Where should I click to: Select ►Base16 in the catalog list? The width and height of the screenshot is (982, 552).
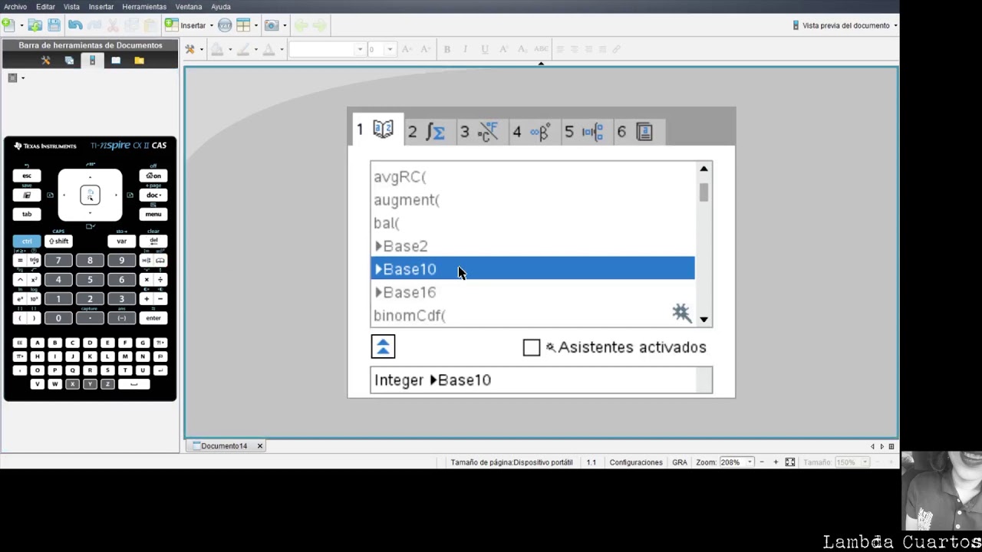532,292
